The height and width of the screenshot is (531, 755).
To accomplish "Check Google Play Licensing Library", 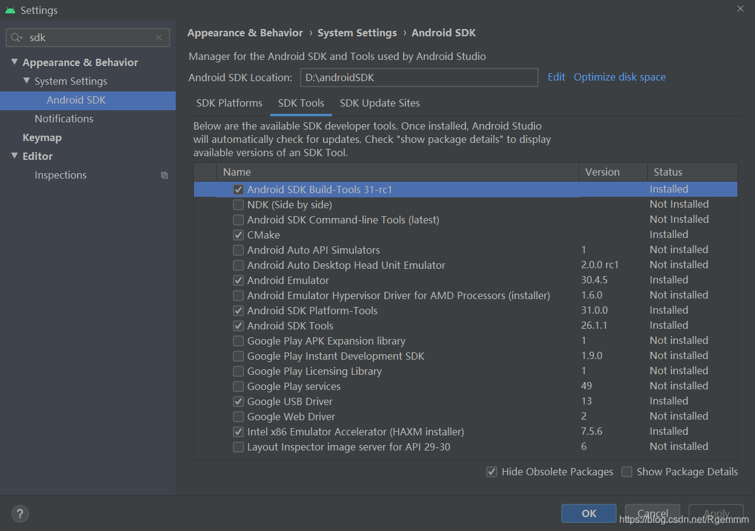I will click(x=239, y=371).
